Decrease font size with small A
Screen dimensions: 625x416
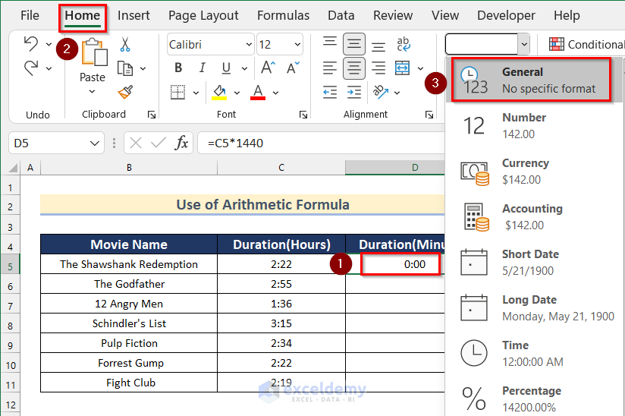coord(293,68)
